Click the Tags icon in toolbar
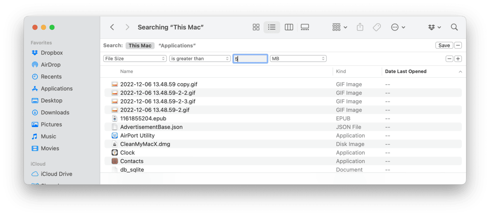 (377, 27)
